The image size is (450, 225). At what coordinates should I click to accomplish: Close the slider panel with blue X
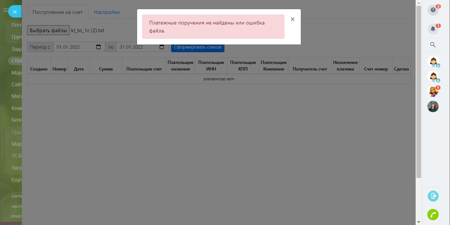click(x=15, y=12)
